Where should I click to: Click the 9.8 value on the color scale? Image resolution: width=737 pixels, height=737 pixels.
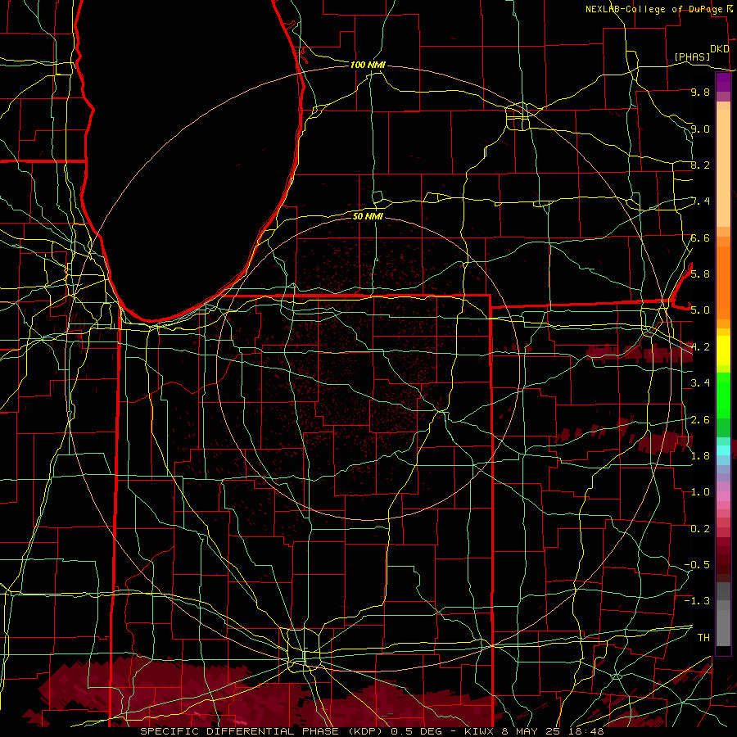(700, 92)
